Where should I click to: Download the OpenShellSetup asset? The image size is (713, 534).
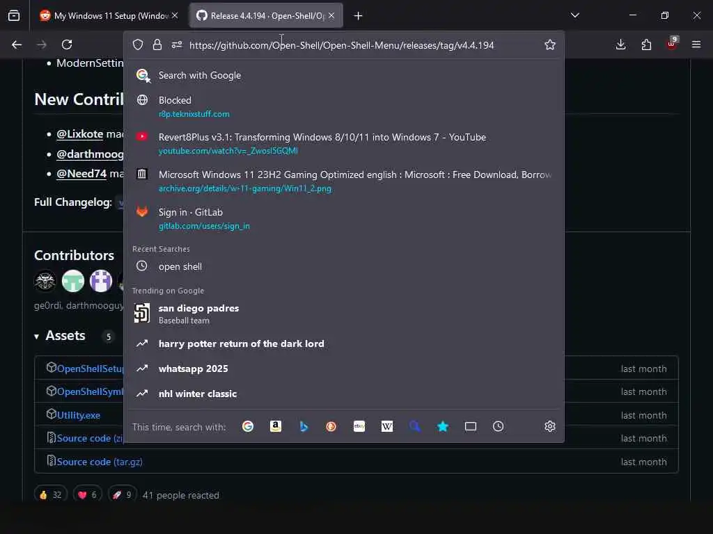(x=90, y=369)
